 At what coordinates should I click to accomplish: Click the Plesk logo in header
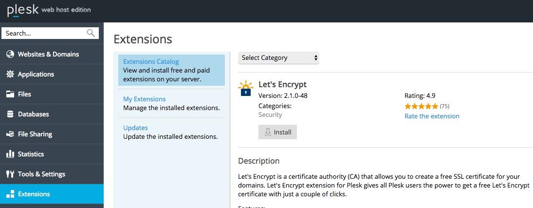pos(23,10)
